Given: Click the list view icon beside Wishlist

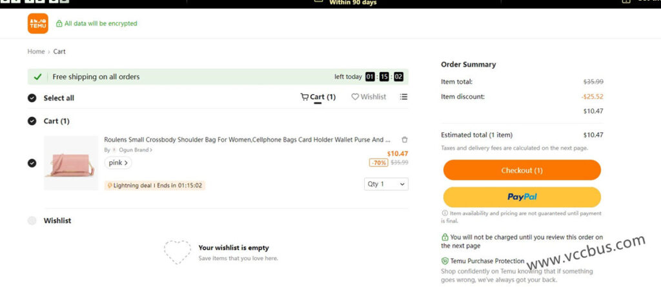Looking at the screenshot, I should tap(403, 97).
